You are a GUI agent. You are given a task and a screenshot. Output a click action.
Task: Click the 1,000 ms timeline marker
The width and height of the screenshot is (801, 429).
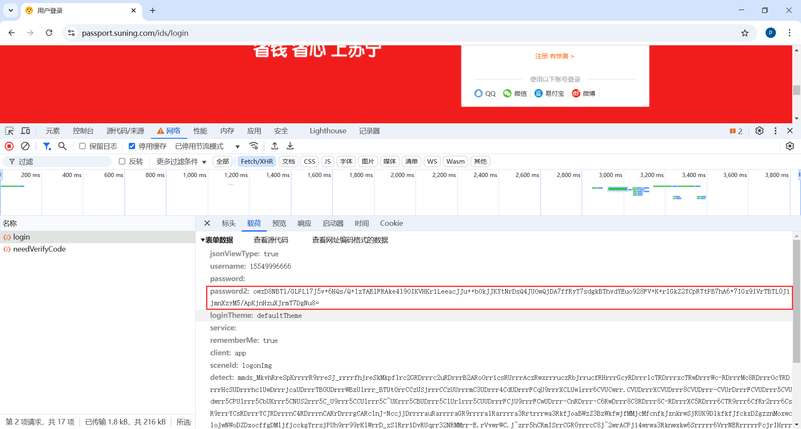pos(195,175)
